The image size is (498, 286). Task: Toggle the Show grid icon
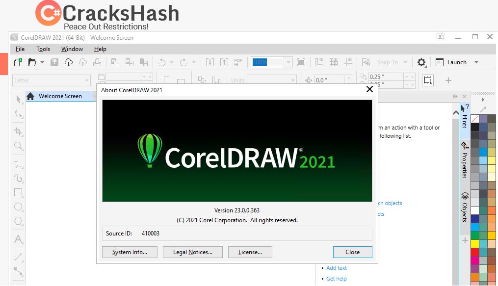(334, 62)
